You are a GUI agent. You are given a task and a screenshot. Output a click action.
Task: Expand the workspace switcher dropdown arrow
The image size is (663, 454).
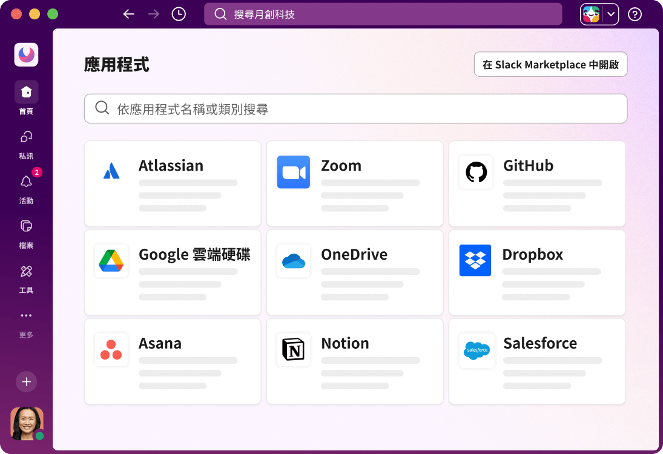click(611, 14)
